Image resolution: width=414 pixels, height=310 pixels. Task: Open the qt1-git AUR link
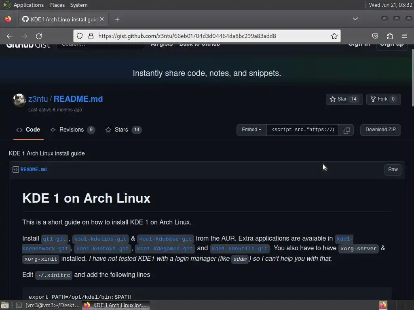[55, 239]
